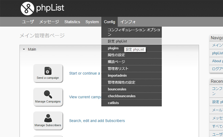Collapse the Main section triangle

tap(24, 49)
